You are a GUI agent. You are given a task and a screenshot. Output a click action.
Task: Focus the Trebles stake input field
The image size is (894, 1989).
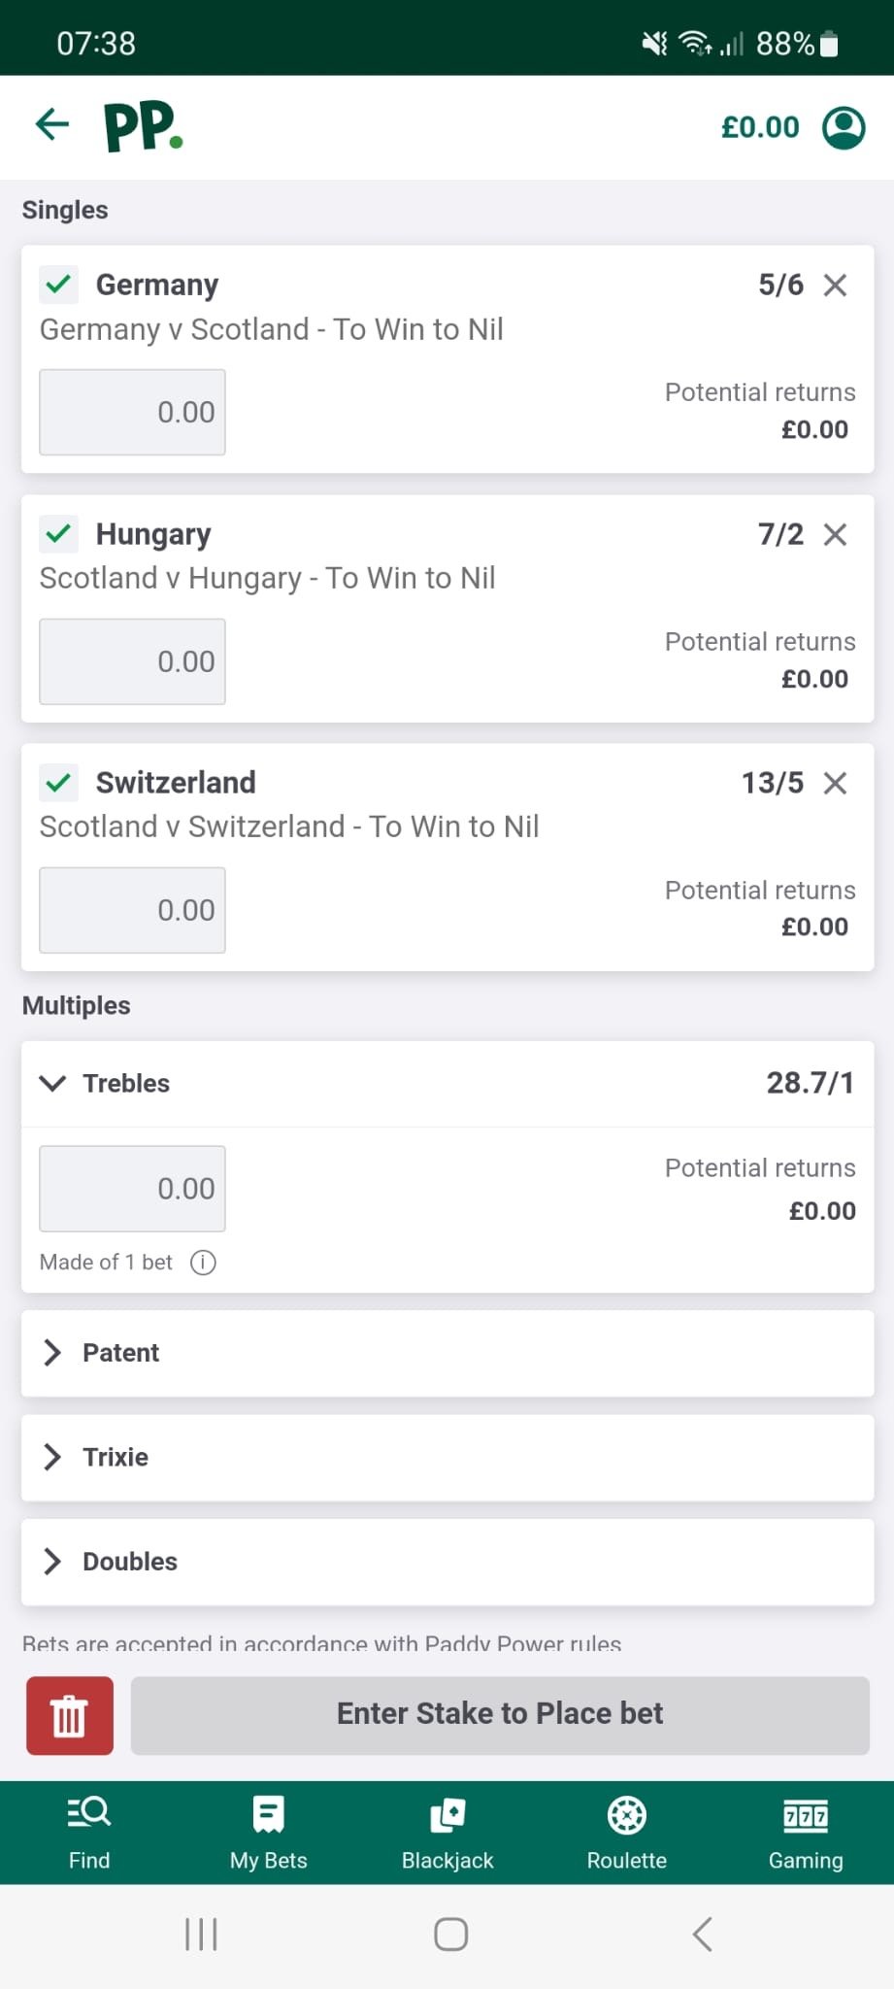132,1189
